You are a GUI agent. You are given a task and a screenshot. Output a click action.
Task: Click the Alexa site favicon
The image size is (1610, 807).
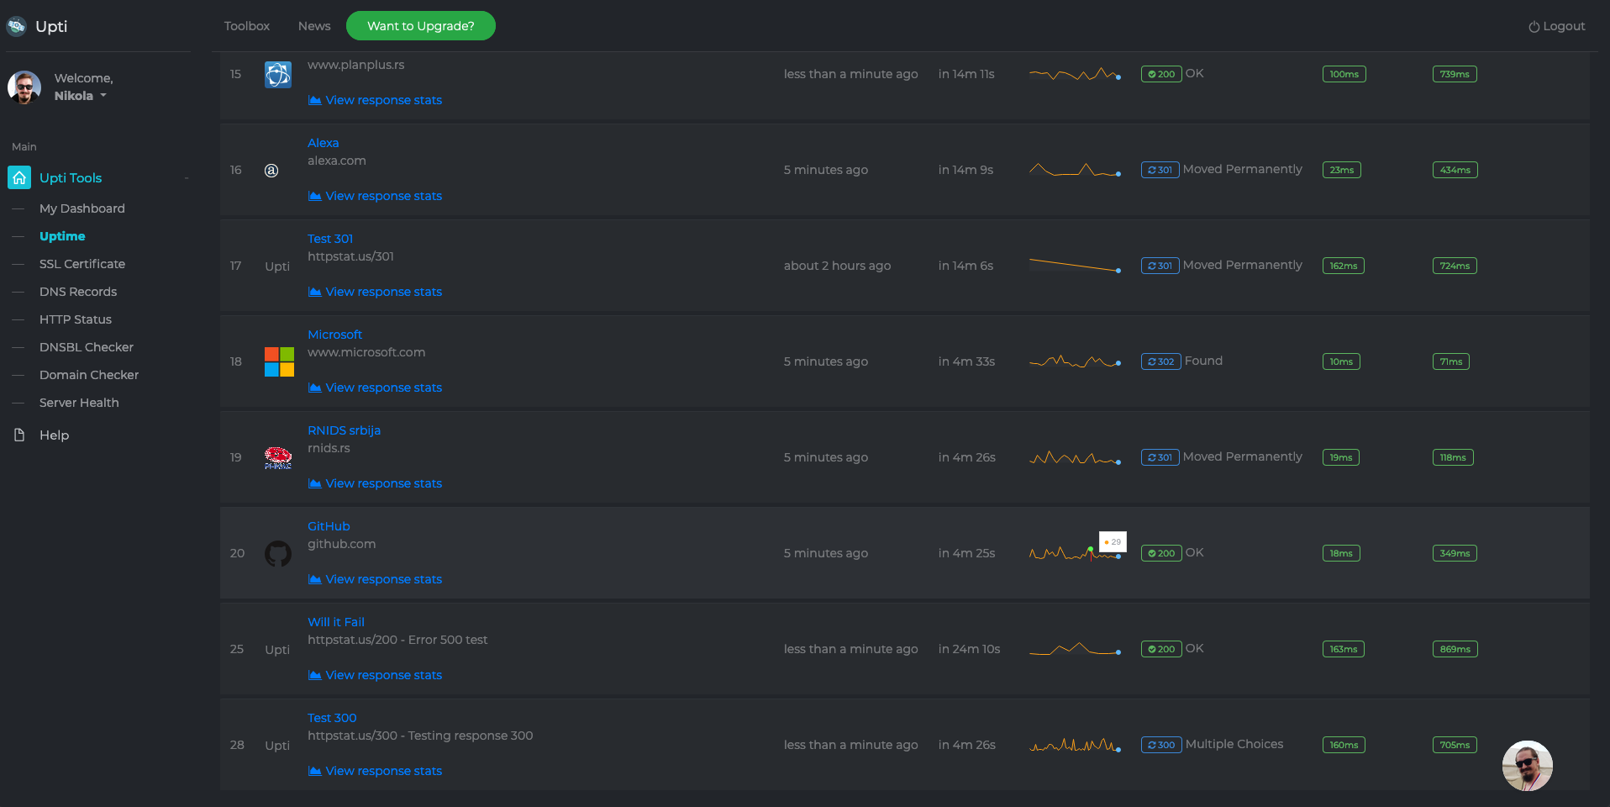pyautogui.click(x=271, y=171)
